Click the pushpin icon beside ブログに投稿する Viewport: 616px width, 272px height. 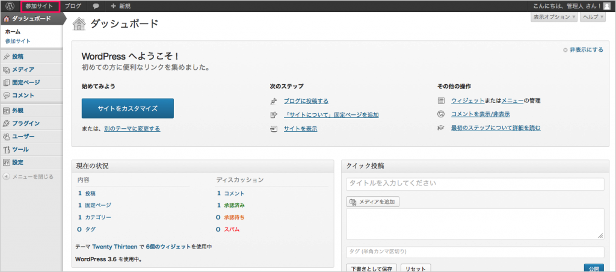pos(274,101)
